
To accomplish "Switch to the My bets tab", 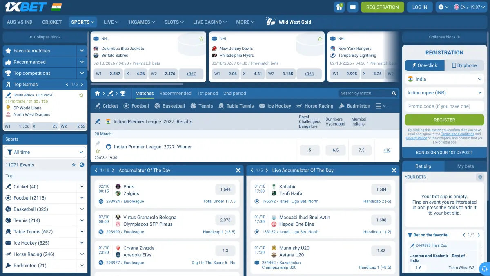I will (465, 166).
